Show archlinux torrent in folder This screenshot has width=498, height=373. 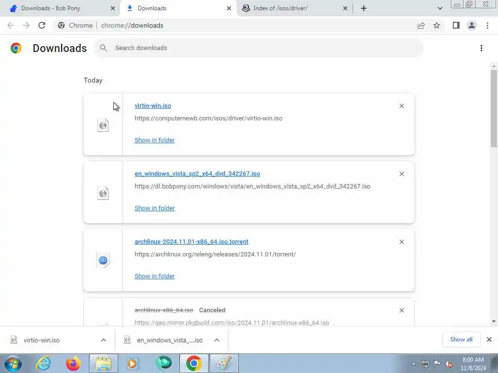[155, 276]
